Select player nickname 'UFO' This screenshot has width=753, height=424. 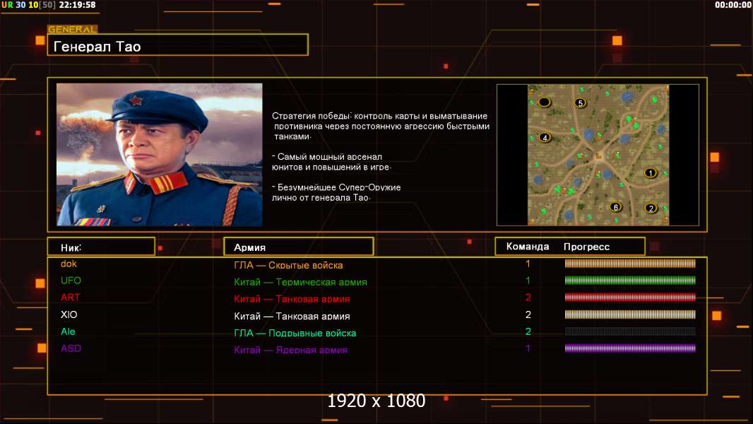pos(71,281)
